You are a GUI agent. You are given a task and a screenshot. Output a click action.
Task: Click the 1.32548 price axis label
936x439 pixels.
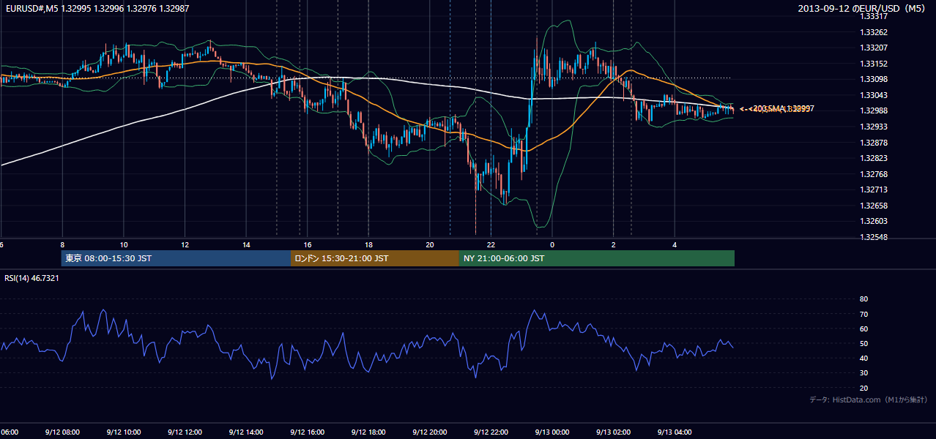pyautogui.click(x=874, y=237)
